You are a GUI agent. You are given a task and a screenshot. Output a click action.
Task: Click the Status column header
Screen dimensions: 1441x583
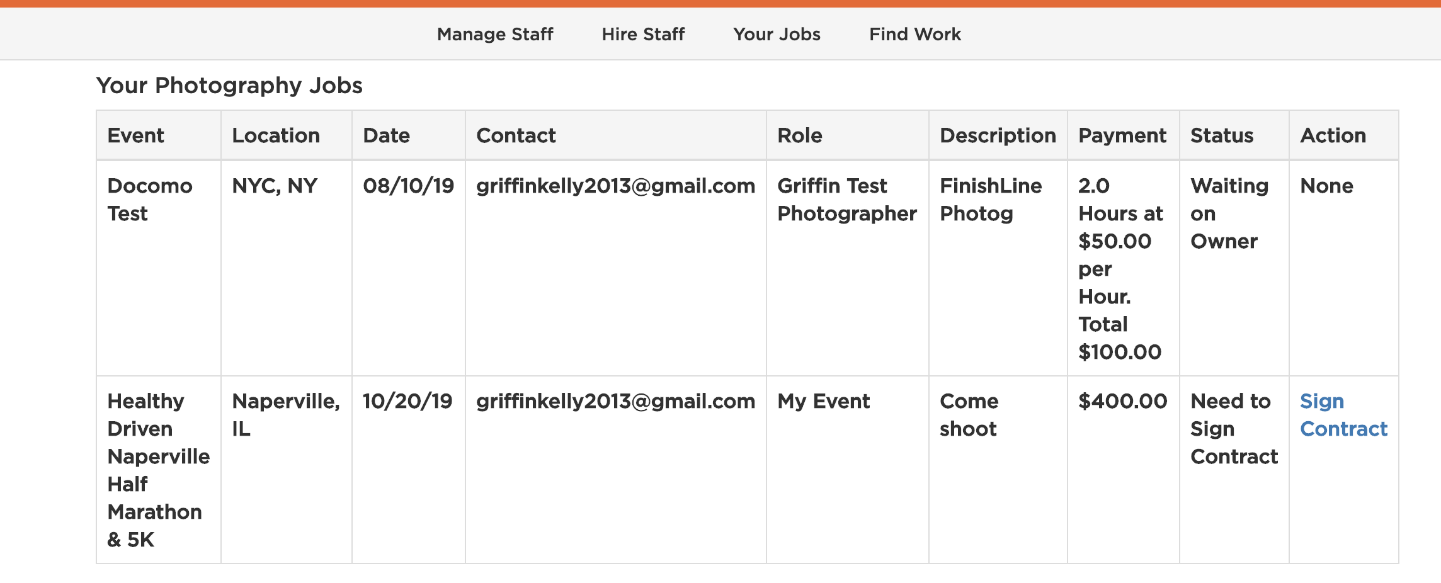pyautogui.click(x=1222, y=135)
